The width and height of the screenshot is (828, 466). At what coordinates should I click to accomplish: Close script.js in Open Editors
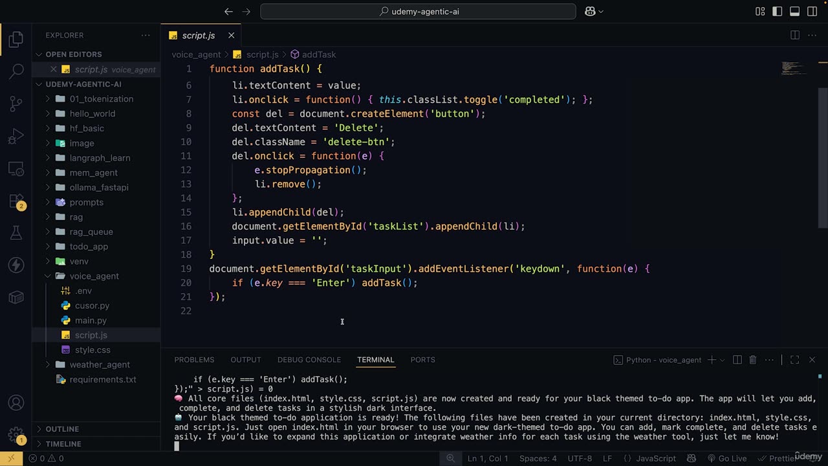tap(54, 69)
